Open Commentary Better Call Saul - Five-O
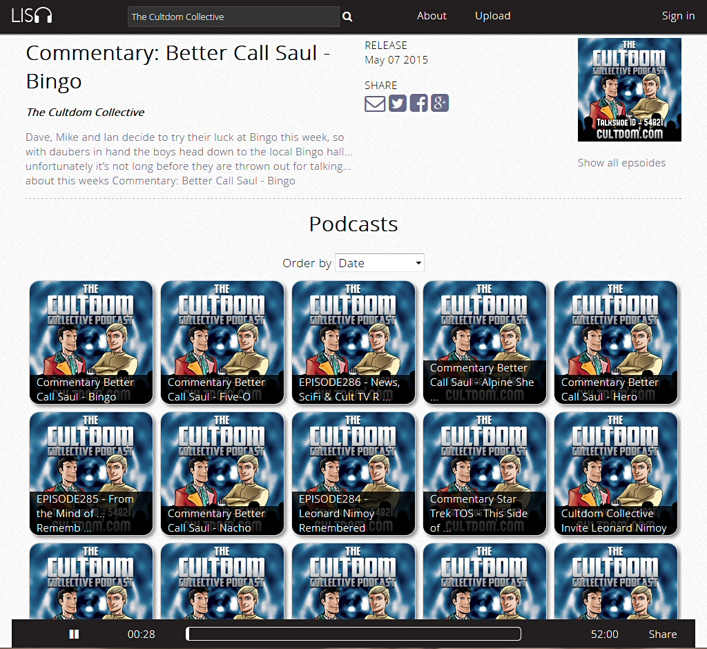This screenshot has width=707, height=649. click(x=222, y=342)
